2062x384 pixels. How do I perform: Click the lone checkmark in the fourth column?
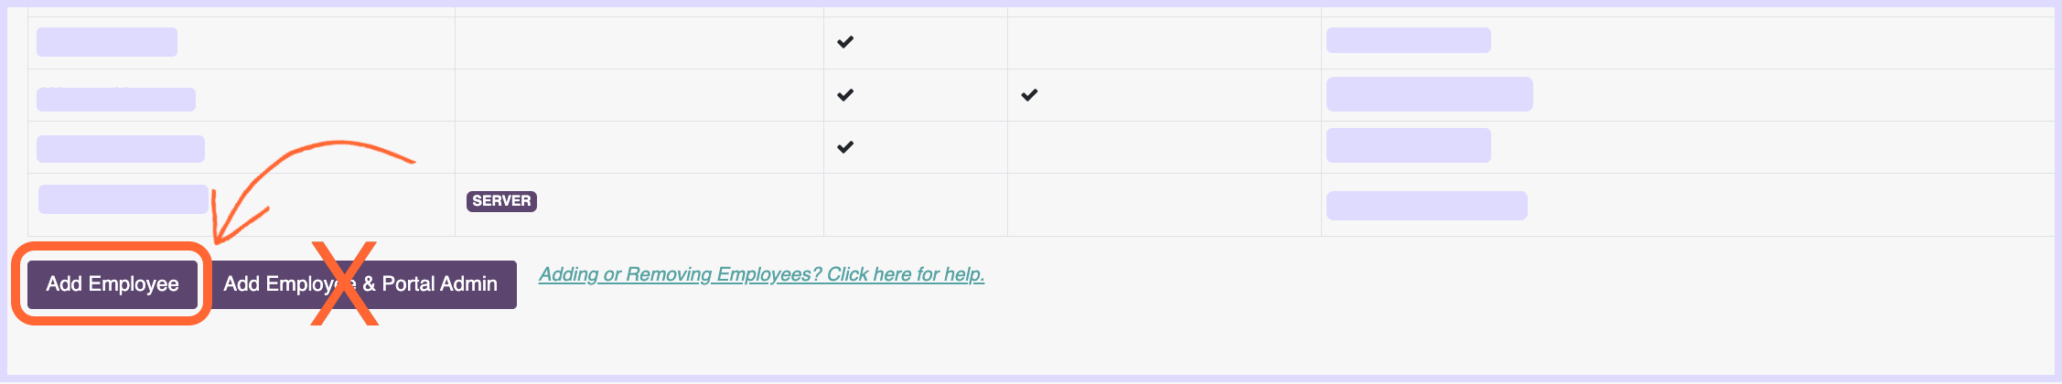(1029, 94)
